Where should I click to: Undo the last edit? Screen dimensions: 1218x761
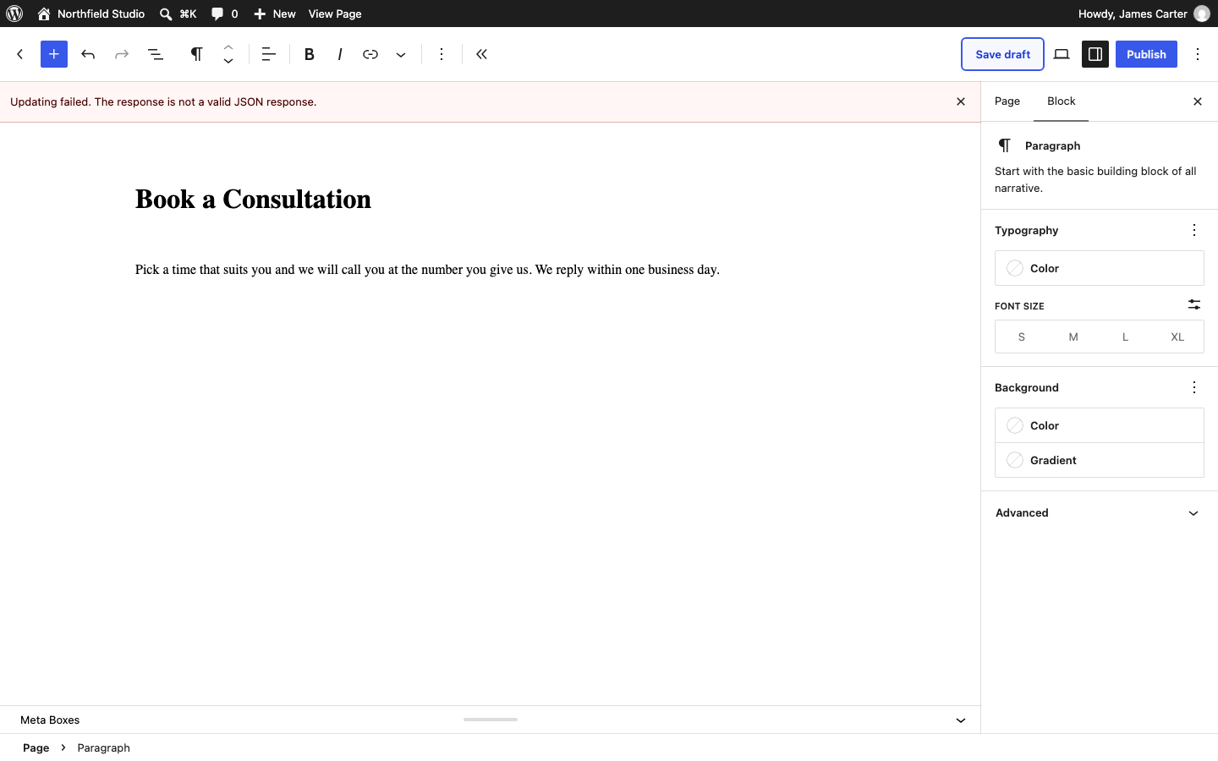click(x=88, y=54)
